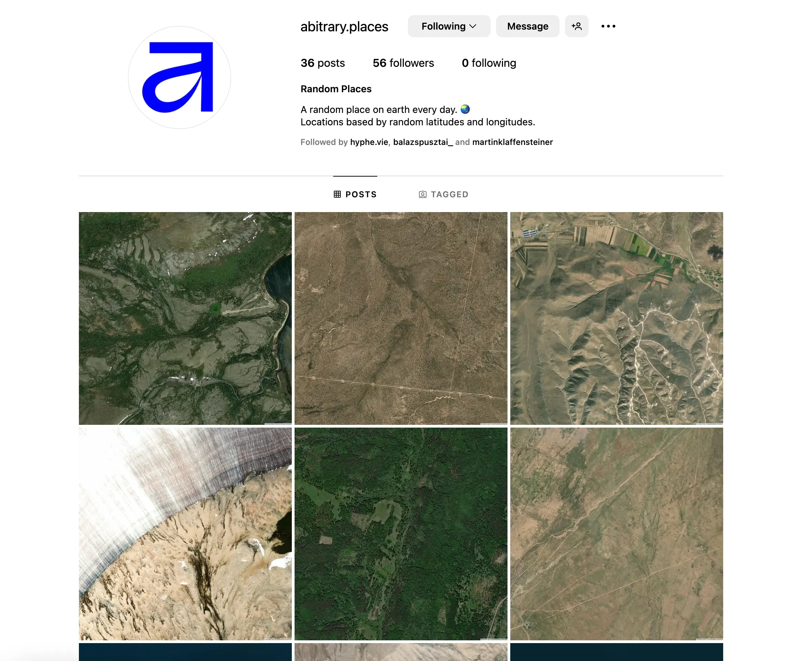Open the dense dark green forest post
800x661 pixels.
coord(401,534)
